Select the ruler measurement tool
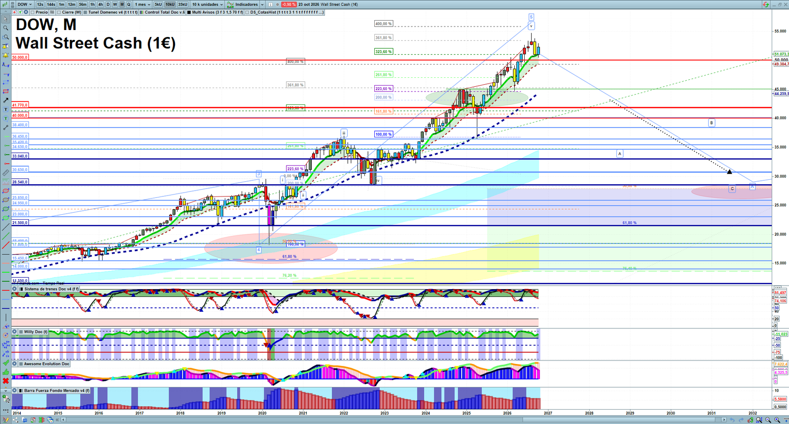Screen dimensions: 789x424 5,173
